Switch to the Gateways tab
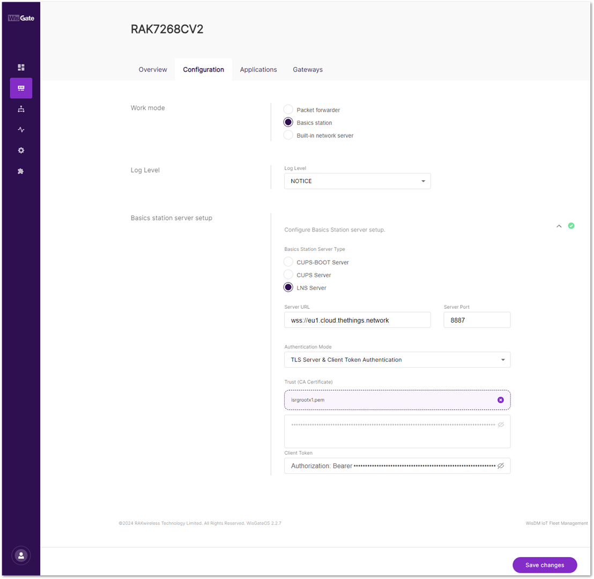594x579 pixels. coord(308,70)
